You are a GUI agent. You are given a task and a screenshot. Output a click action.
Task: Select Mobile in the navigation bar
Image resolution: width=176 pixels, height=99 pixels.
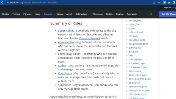pyautogui.click(x=109, y=14)
